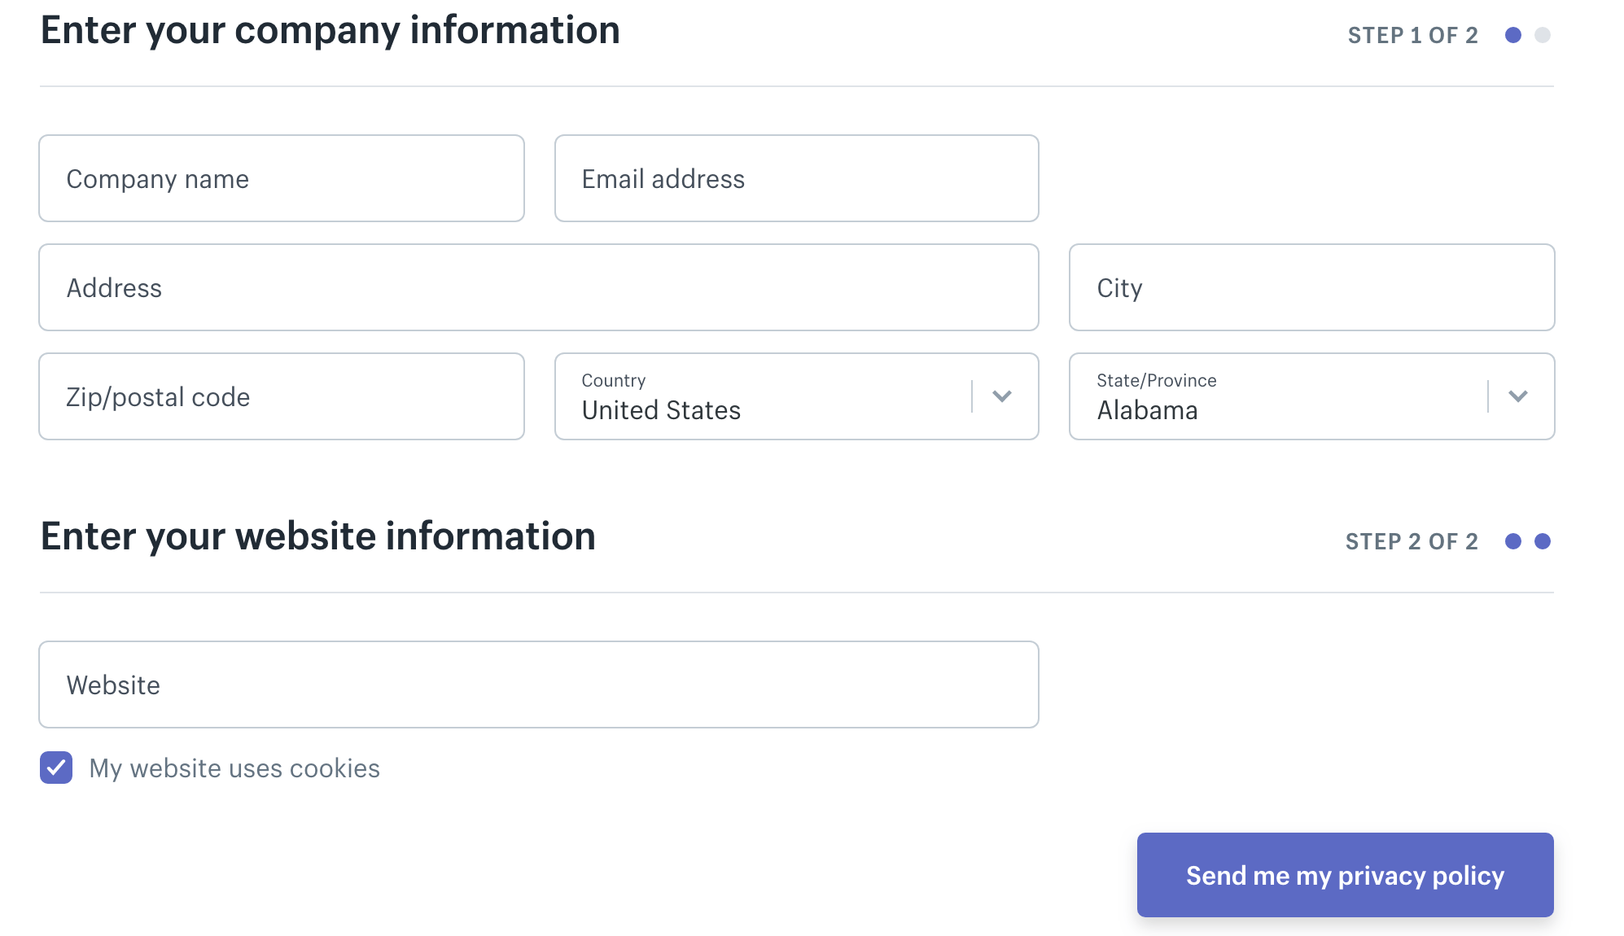Viewport: 1624px width, 936px height.
Task: Click the State/Province chevron arrow
Action: (1517, 396)
